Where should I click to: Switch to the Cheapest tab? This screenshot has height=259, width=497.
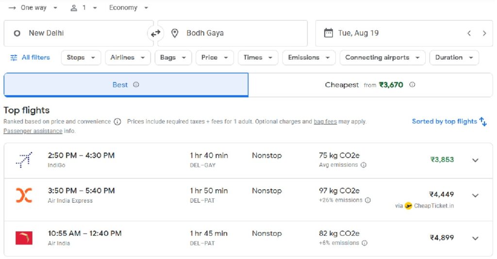370,85
